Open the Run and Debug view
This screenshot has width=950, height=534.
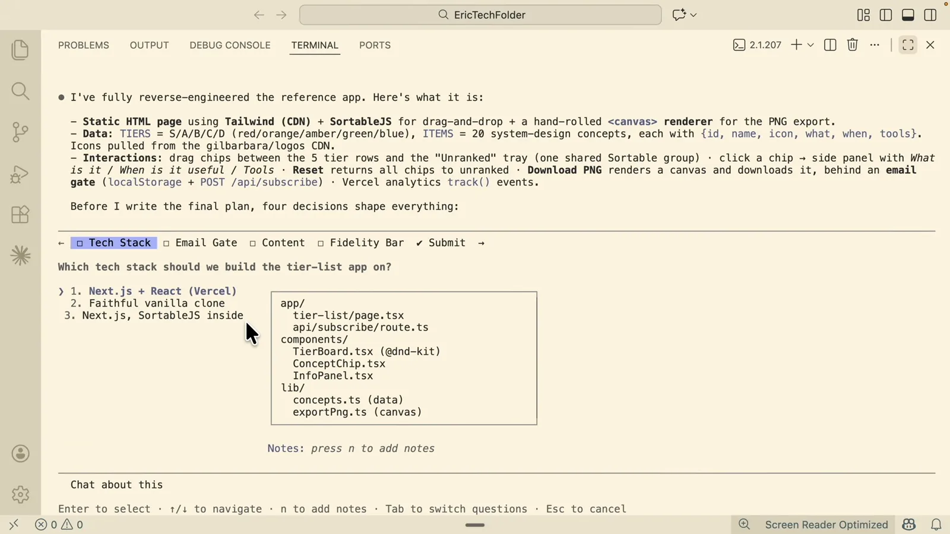[x=20, y=173]
